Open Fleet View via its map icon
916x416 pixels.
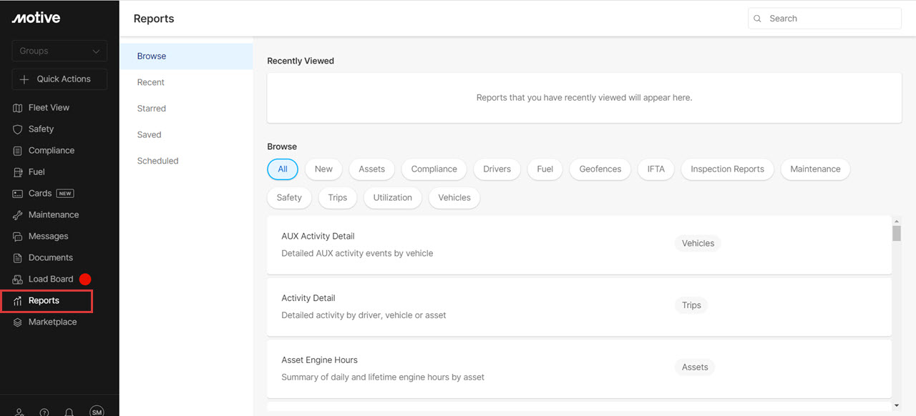point(18,108)
